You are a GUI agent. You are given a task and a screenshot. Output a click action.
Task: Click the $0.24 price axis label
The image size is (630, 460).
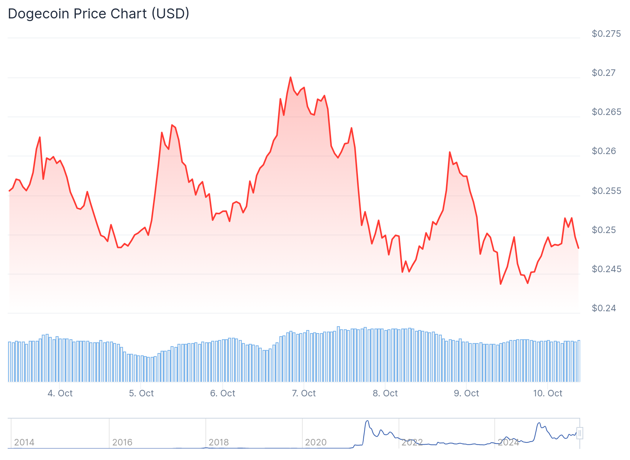pyautogui.click(x=604, y=308)
